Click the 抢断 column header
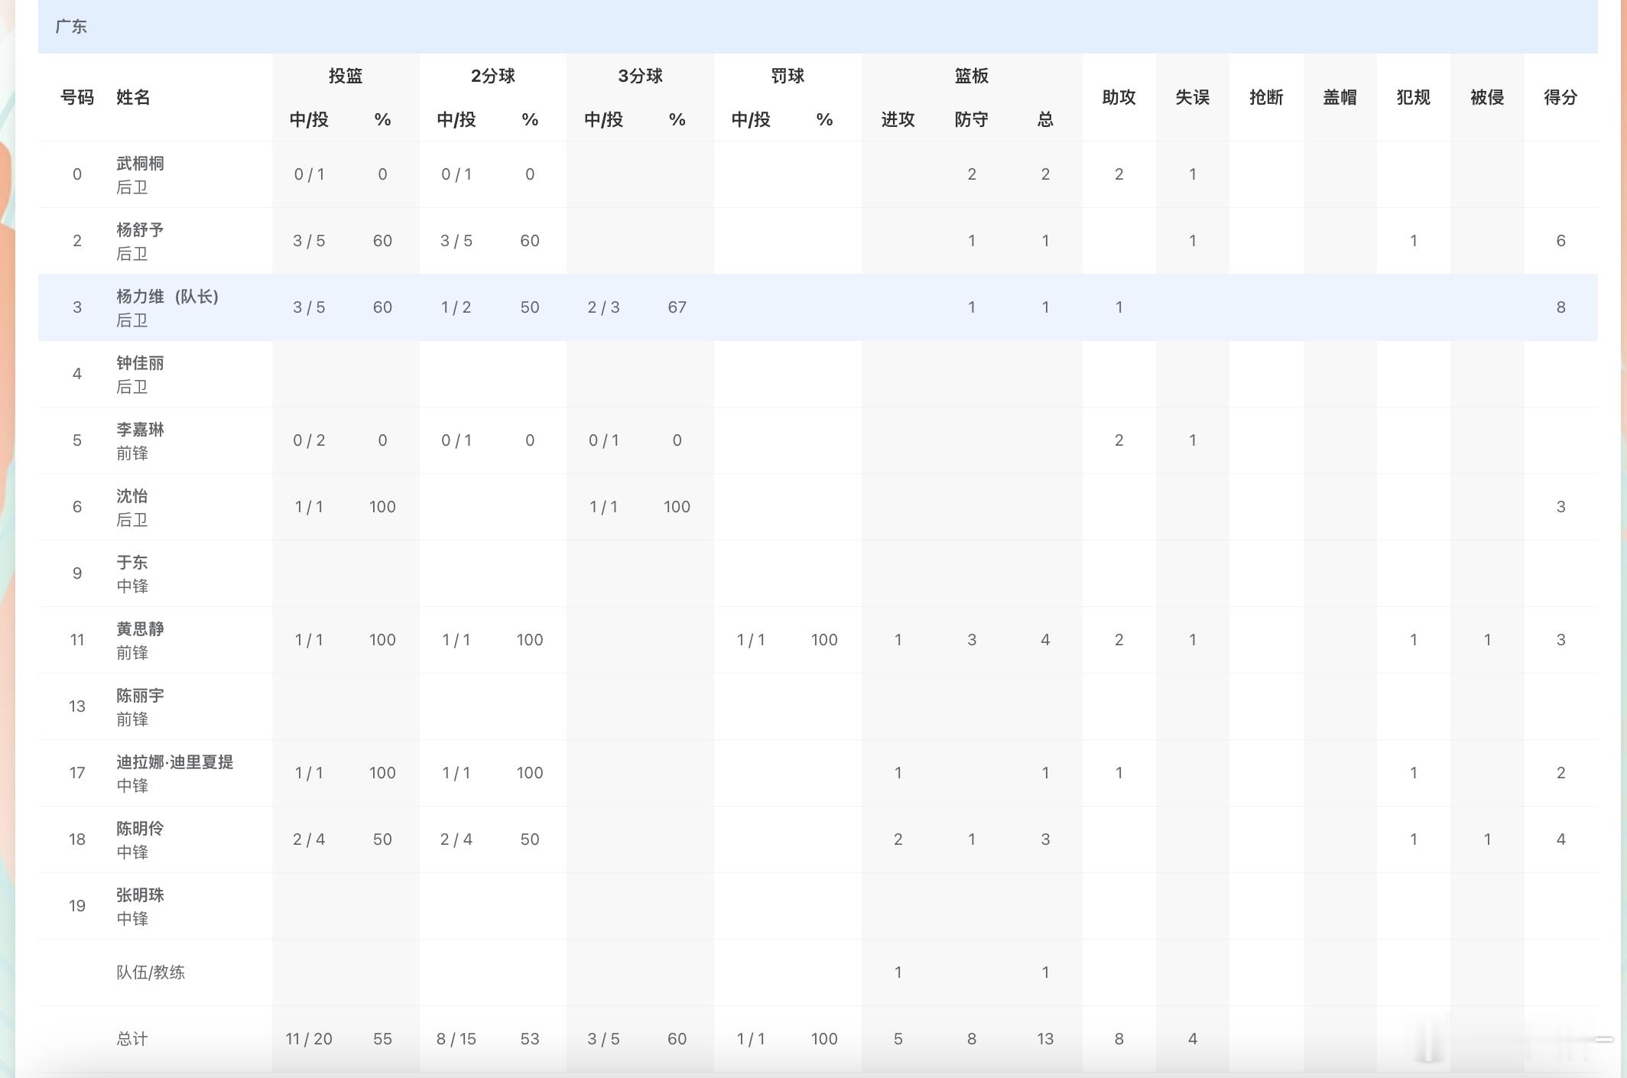The height and width of the screenshot is (1078, 1627). [1266, 97]
